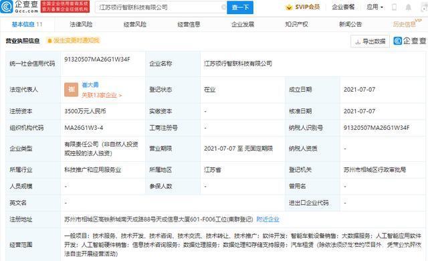Switch to the 经营风险 tab
Screen dimensions: 428x261
tap(135, 24)
